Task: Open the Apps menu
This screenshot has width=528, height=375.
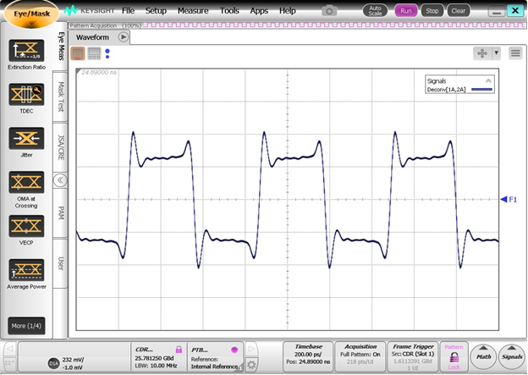Action: point(259,11)
